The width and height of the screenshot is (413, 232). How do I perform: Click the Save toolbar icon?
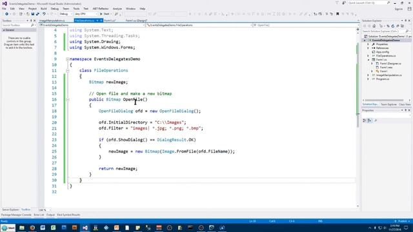33,14
